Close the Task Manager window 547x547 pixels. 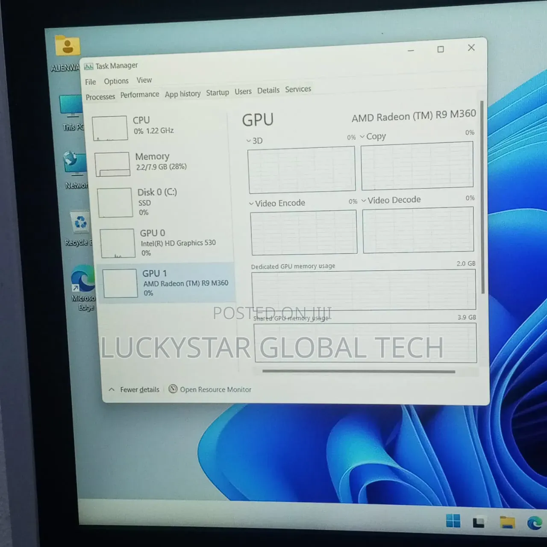[471, 47]
